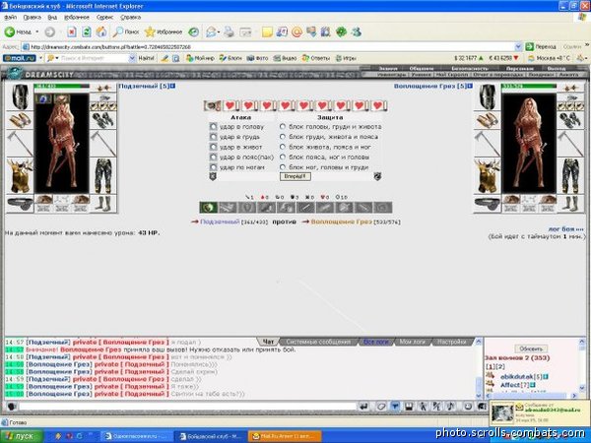Click the eraser clear icon in chat bar
This screenshot has height=443, width=591.
[x=381, y=407]
